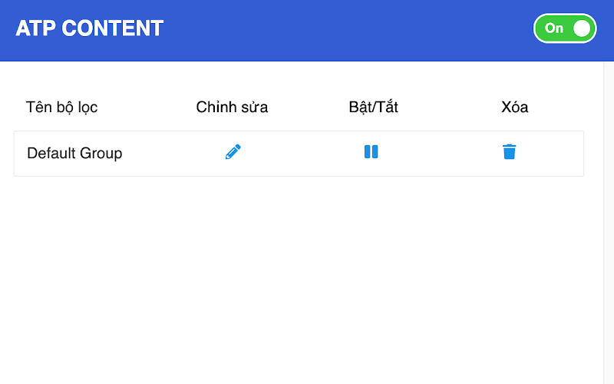Screen dimensions: 614x384
Task: Click the vertical scrollbar on the right edge
Action: pos(609,223)
